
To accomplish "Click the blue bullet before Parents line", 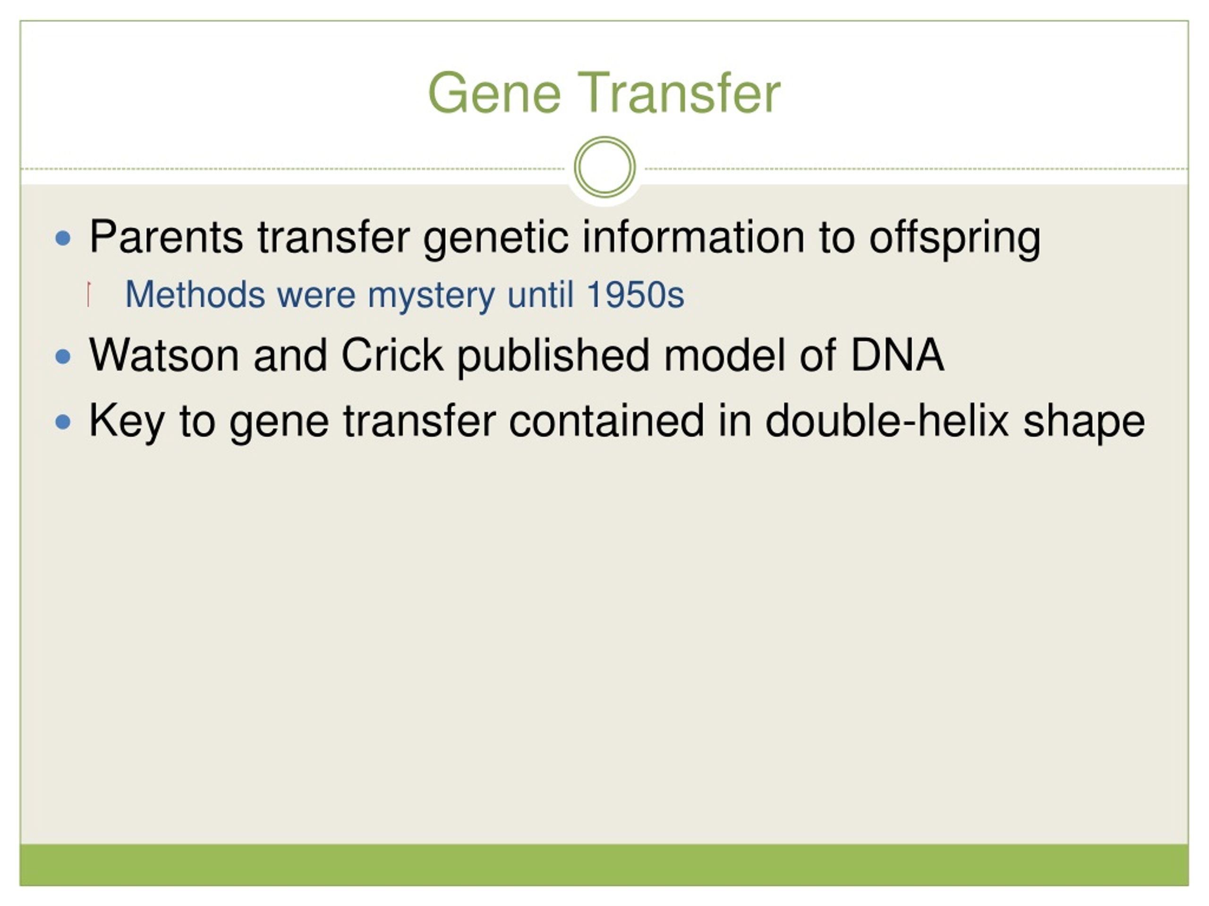I will (x=63, y=238).
